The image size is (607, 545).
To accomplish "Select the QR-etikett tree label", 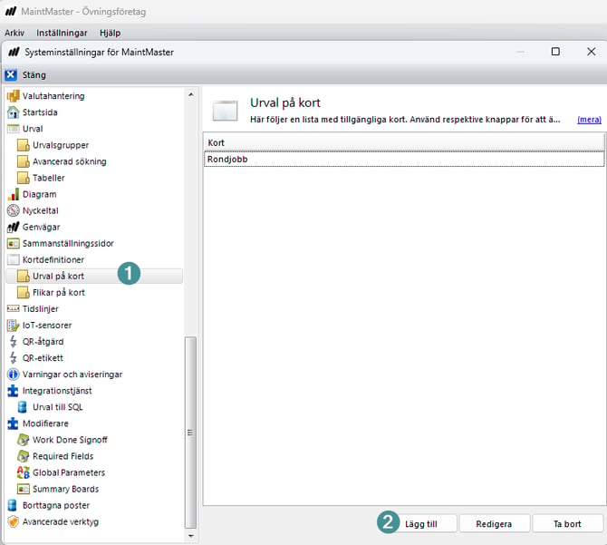I will click(43, 358).
